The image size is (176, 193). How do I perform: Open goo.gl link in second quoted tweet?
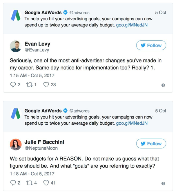pos(132,123)
